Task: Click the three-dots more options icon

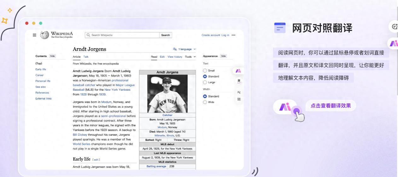Action: [233, 35]
